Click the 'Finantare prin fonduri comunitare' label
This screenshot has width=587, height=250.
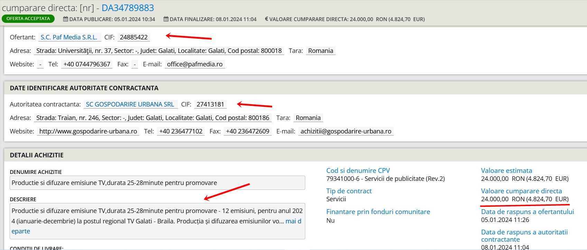click(x=378, y=212)
